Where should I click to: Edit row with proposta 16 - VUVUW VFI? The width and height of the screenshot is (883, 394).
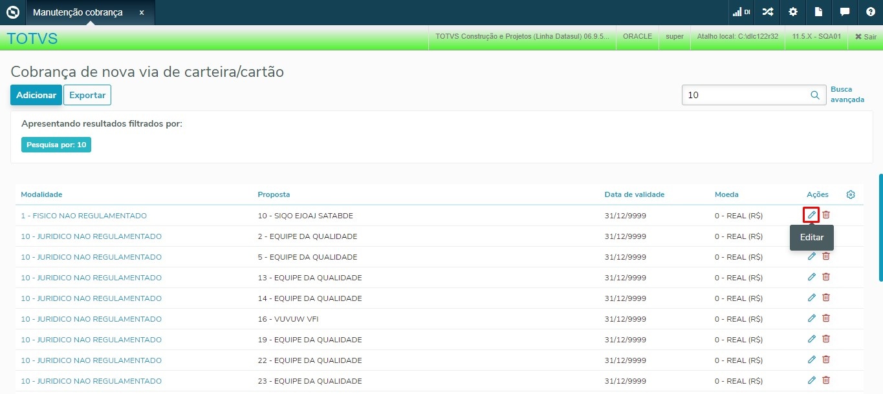point(812,318)
